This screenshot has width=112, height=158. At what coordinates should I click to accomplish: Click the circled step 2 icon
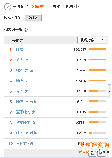click(8, 7)
